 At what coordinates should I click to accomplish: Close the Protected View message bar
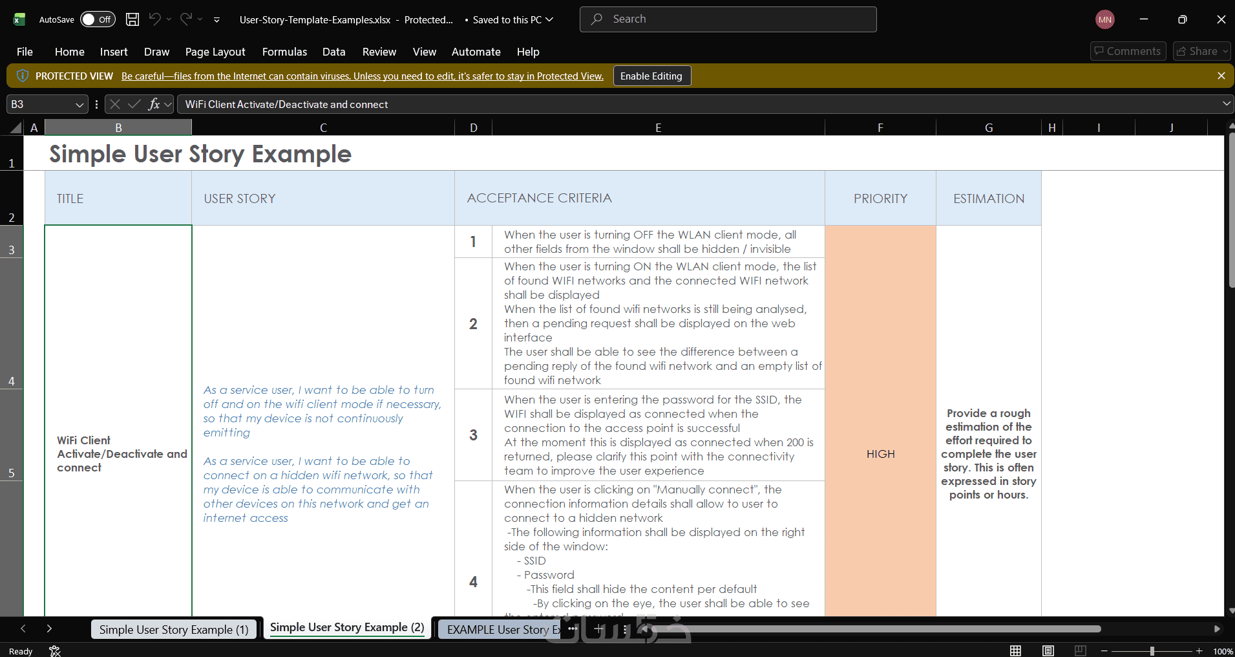[1221, 76]
